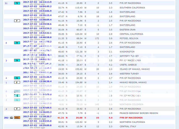The width and height of the screenshot is (179, 129).
Task: Open the 51 testimonies count link
Action: pos(6,3)
